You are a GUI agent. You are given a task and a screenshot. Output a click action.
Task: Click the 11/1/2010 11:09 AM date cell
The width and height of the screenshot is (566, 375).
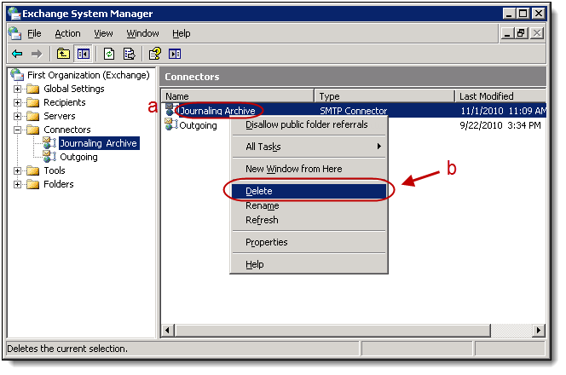(503, 111)
